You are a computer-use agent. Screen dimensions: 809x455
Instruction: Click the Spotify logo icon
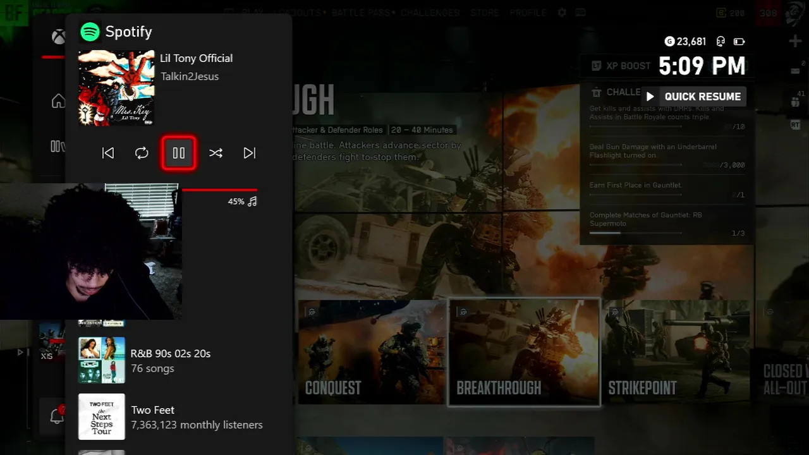pos(90,32)
